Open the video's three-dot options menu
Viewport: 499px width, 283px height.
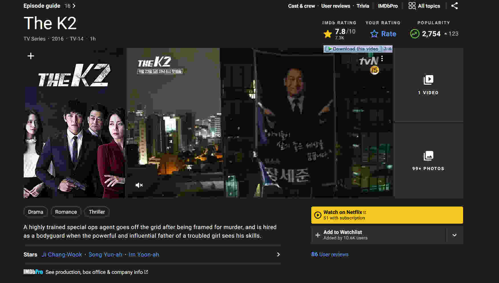pyautogui.click(x=382, y=59)
